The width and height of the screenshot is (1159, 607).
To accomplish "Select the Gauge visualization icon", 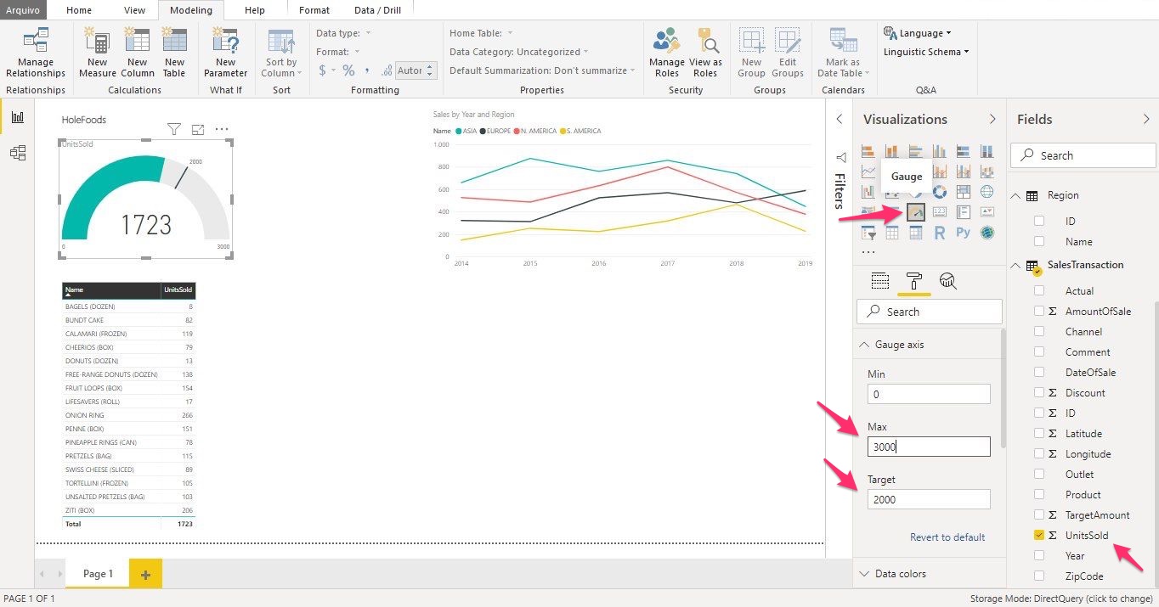I will tap(915, 212).
